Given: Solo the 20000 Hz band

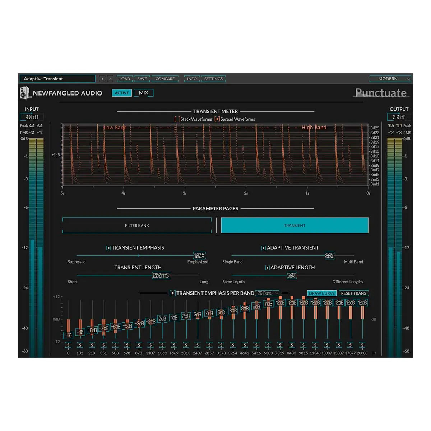Looking at the screenshot, I should click(362, 346).
